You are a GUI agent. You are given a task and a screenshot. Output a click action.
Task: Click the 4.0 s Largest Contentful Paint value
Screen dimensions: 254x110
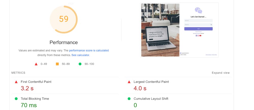[140, 88]
